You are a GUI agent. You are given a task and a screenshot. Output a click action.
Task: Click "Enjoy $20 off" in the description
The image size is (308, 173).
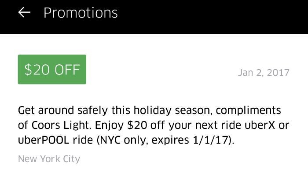pyautogui.click(x=130, y=125)
